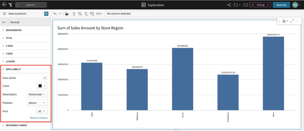Click the undo arrow in the toolbar
This screenshot has width=304, height=131.
[55, 14]
